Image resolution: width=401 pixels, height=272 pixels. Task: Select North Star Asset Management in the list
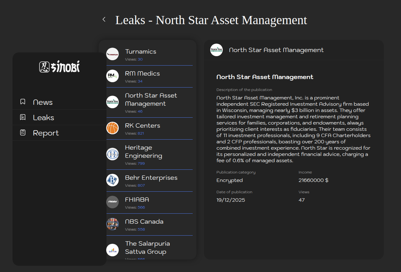coord(151,99)
